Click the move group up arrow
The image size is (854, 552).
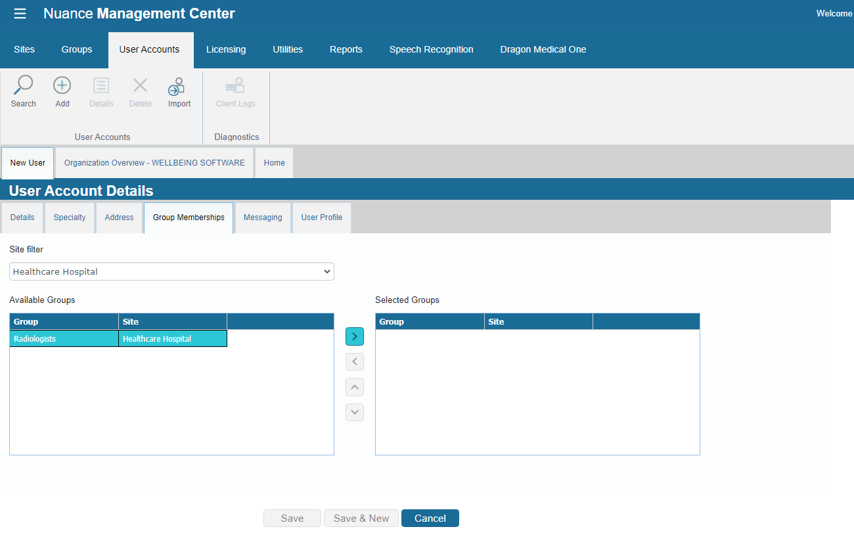coord(355,387)
